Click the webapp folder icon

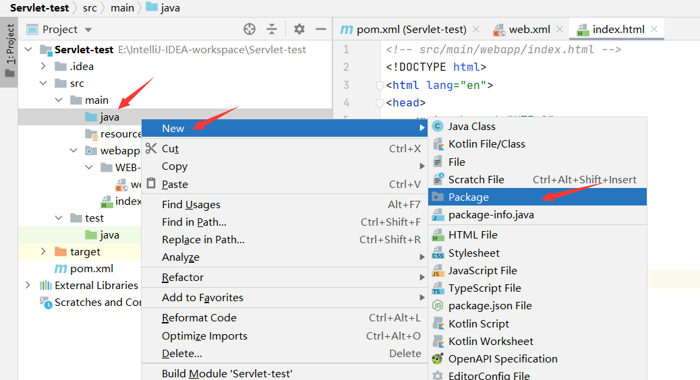tap(91, 151)
